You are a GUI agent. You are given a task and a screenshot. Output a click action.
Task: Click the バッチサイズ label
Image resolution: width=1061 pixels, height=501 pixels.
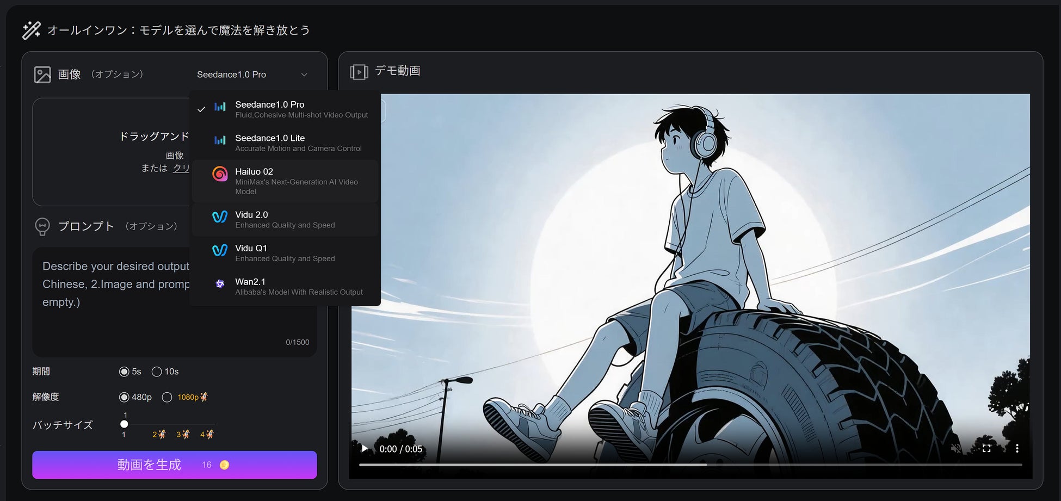[63, 425]
